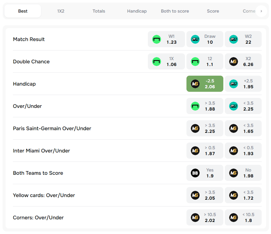271x234 pixels.
Task: Click the MG logo beside X2 6.26
Action: tap(233, 62)
